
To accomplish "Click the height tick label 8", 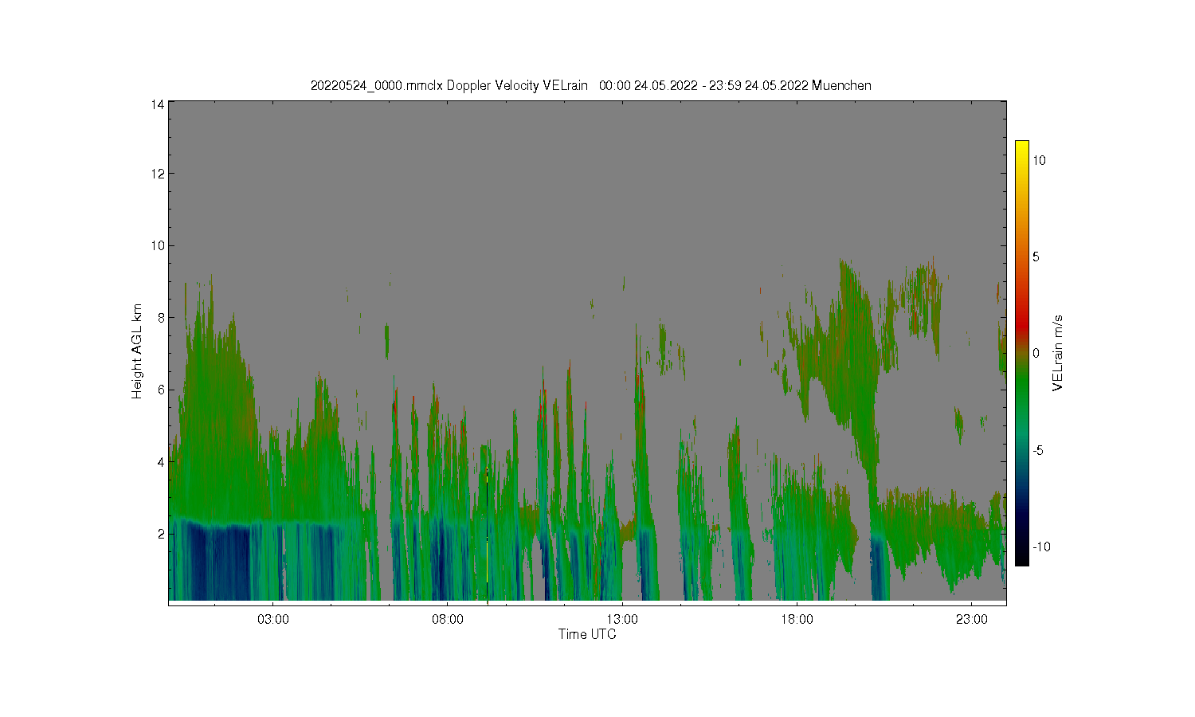I will [161, 317].
